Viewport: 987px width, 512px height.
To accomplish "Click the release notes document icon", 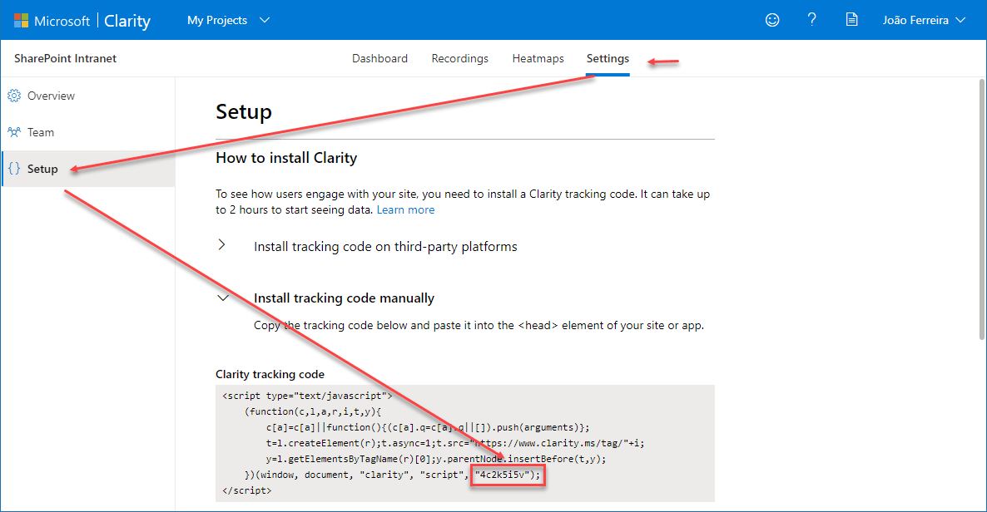I will pyautogui.click(x=851, y=19).
